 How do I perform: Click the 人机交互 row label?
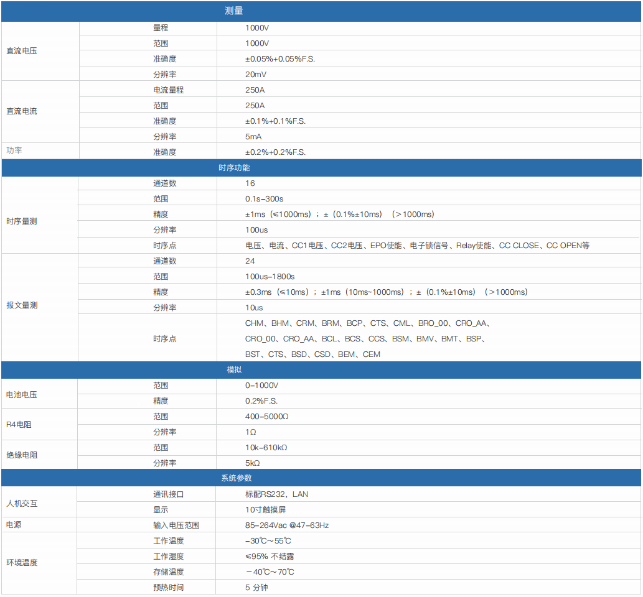pos(22,503)
